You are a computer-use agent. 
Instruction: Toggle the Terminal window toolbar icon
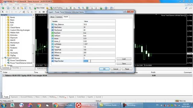(x=26, y=8)
